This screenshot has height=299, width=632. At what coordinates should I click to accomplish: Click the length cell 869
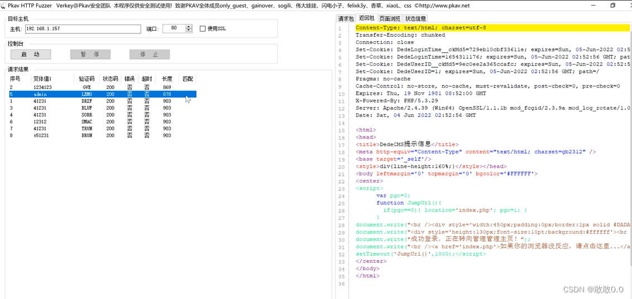(167, 87)
